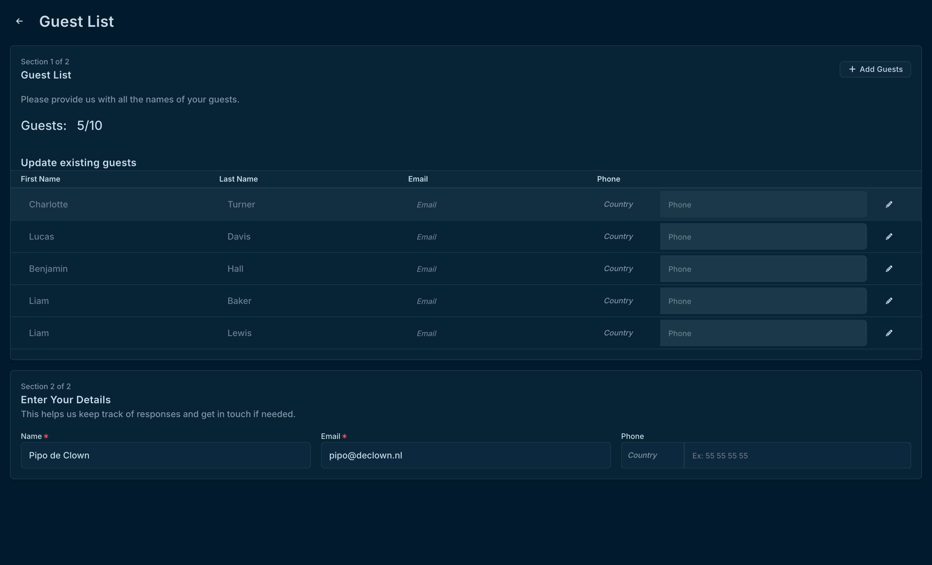Edit Liam Lewis using pencil icon
Image resolution: width=932 pixels, height=565 pixels.
point(889,333)
